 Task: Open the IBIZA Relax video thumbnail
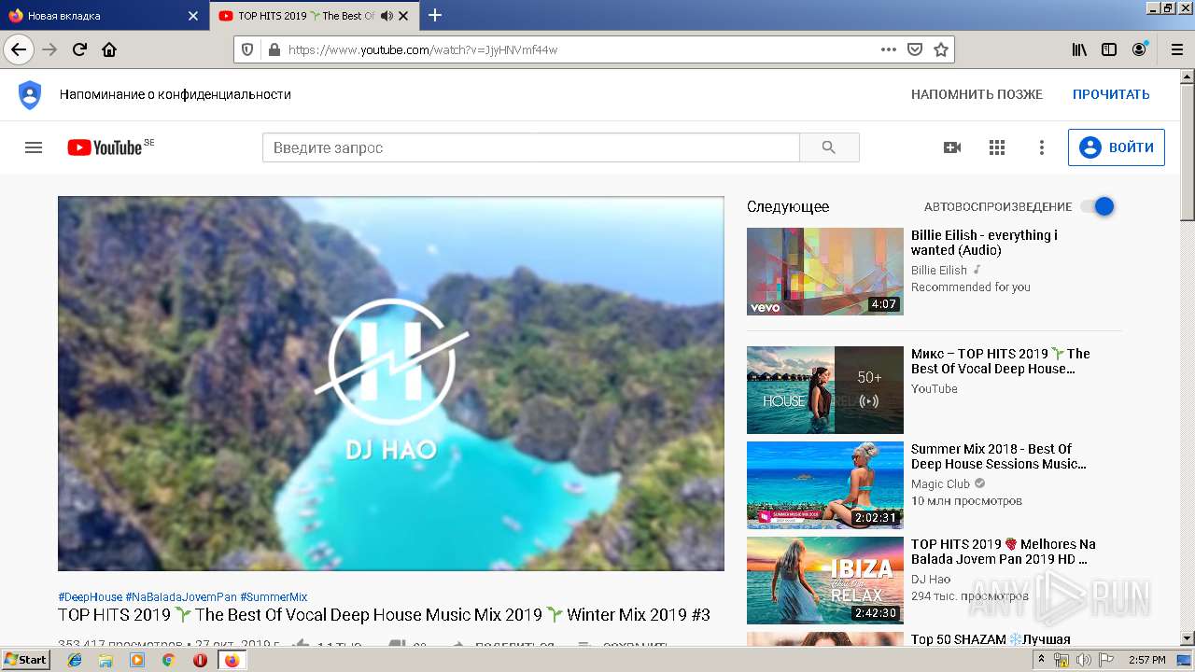825,581
